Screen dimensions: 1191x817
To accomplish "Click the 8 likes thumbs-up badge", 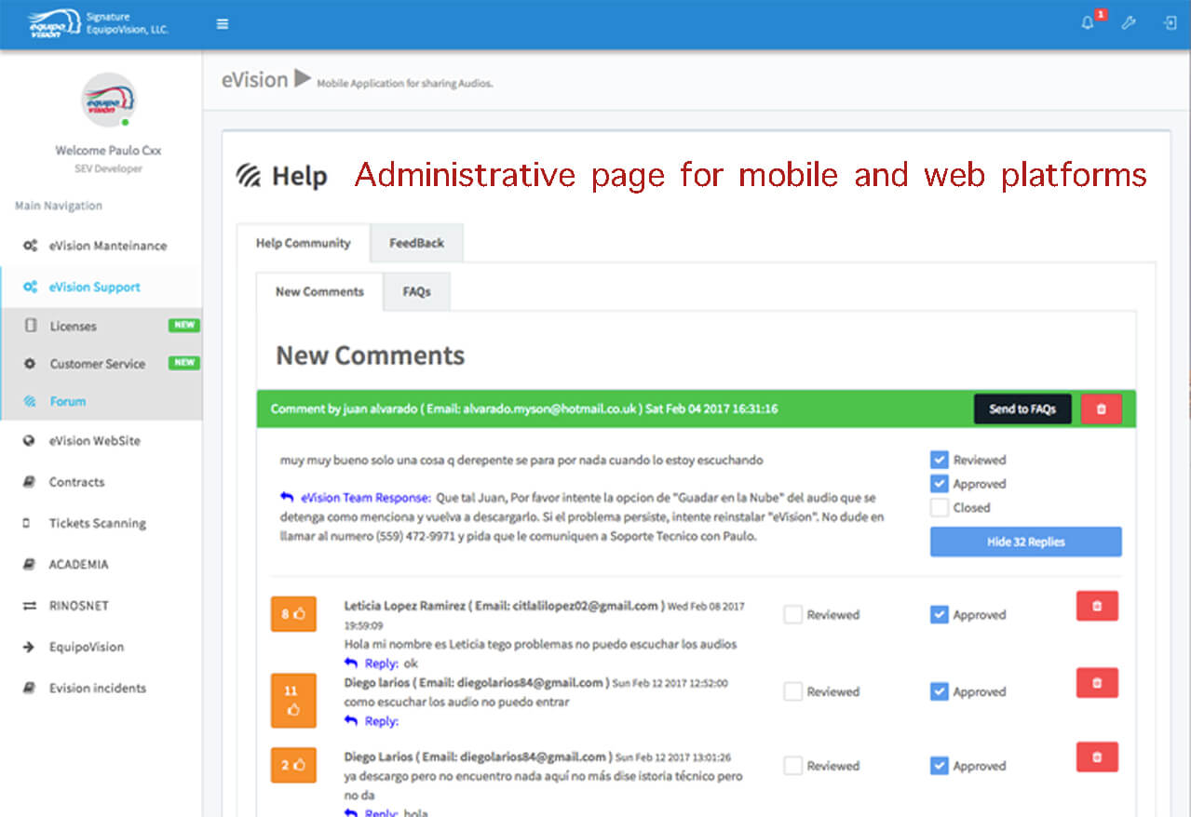I will tap(293, 614).
